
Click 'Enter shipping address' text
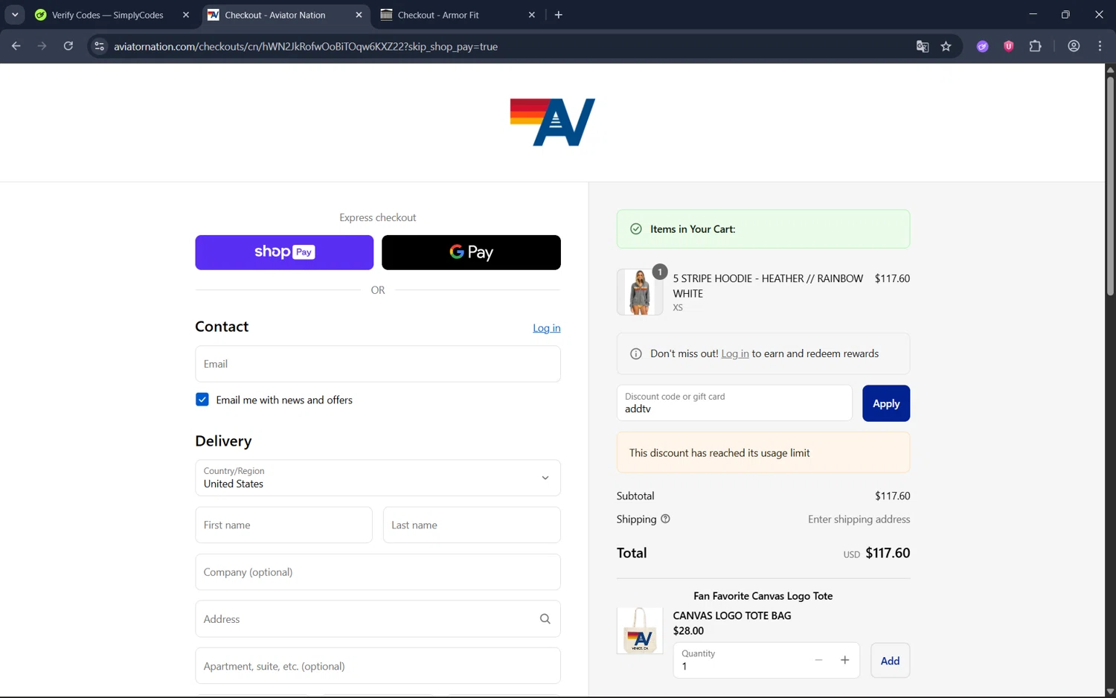859,519
